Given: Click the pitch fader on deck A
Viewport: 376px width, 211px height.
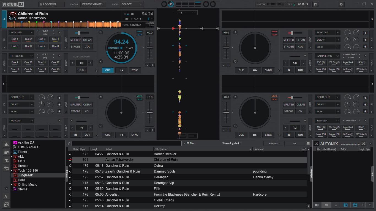Looking at the screenshot, I should pos(150,48).
